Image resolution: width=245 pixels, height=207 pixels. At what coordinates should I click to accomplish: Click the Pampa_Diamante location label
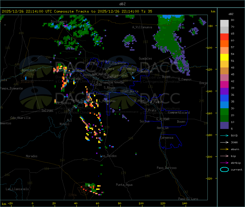coord(11,88)
